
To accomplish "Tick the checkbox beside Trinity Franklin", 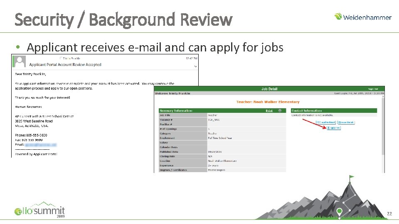I will coord(61,58).
